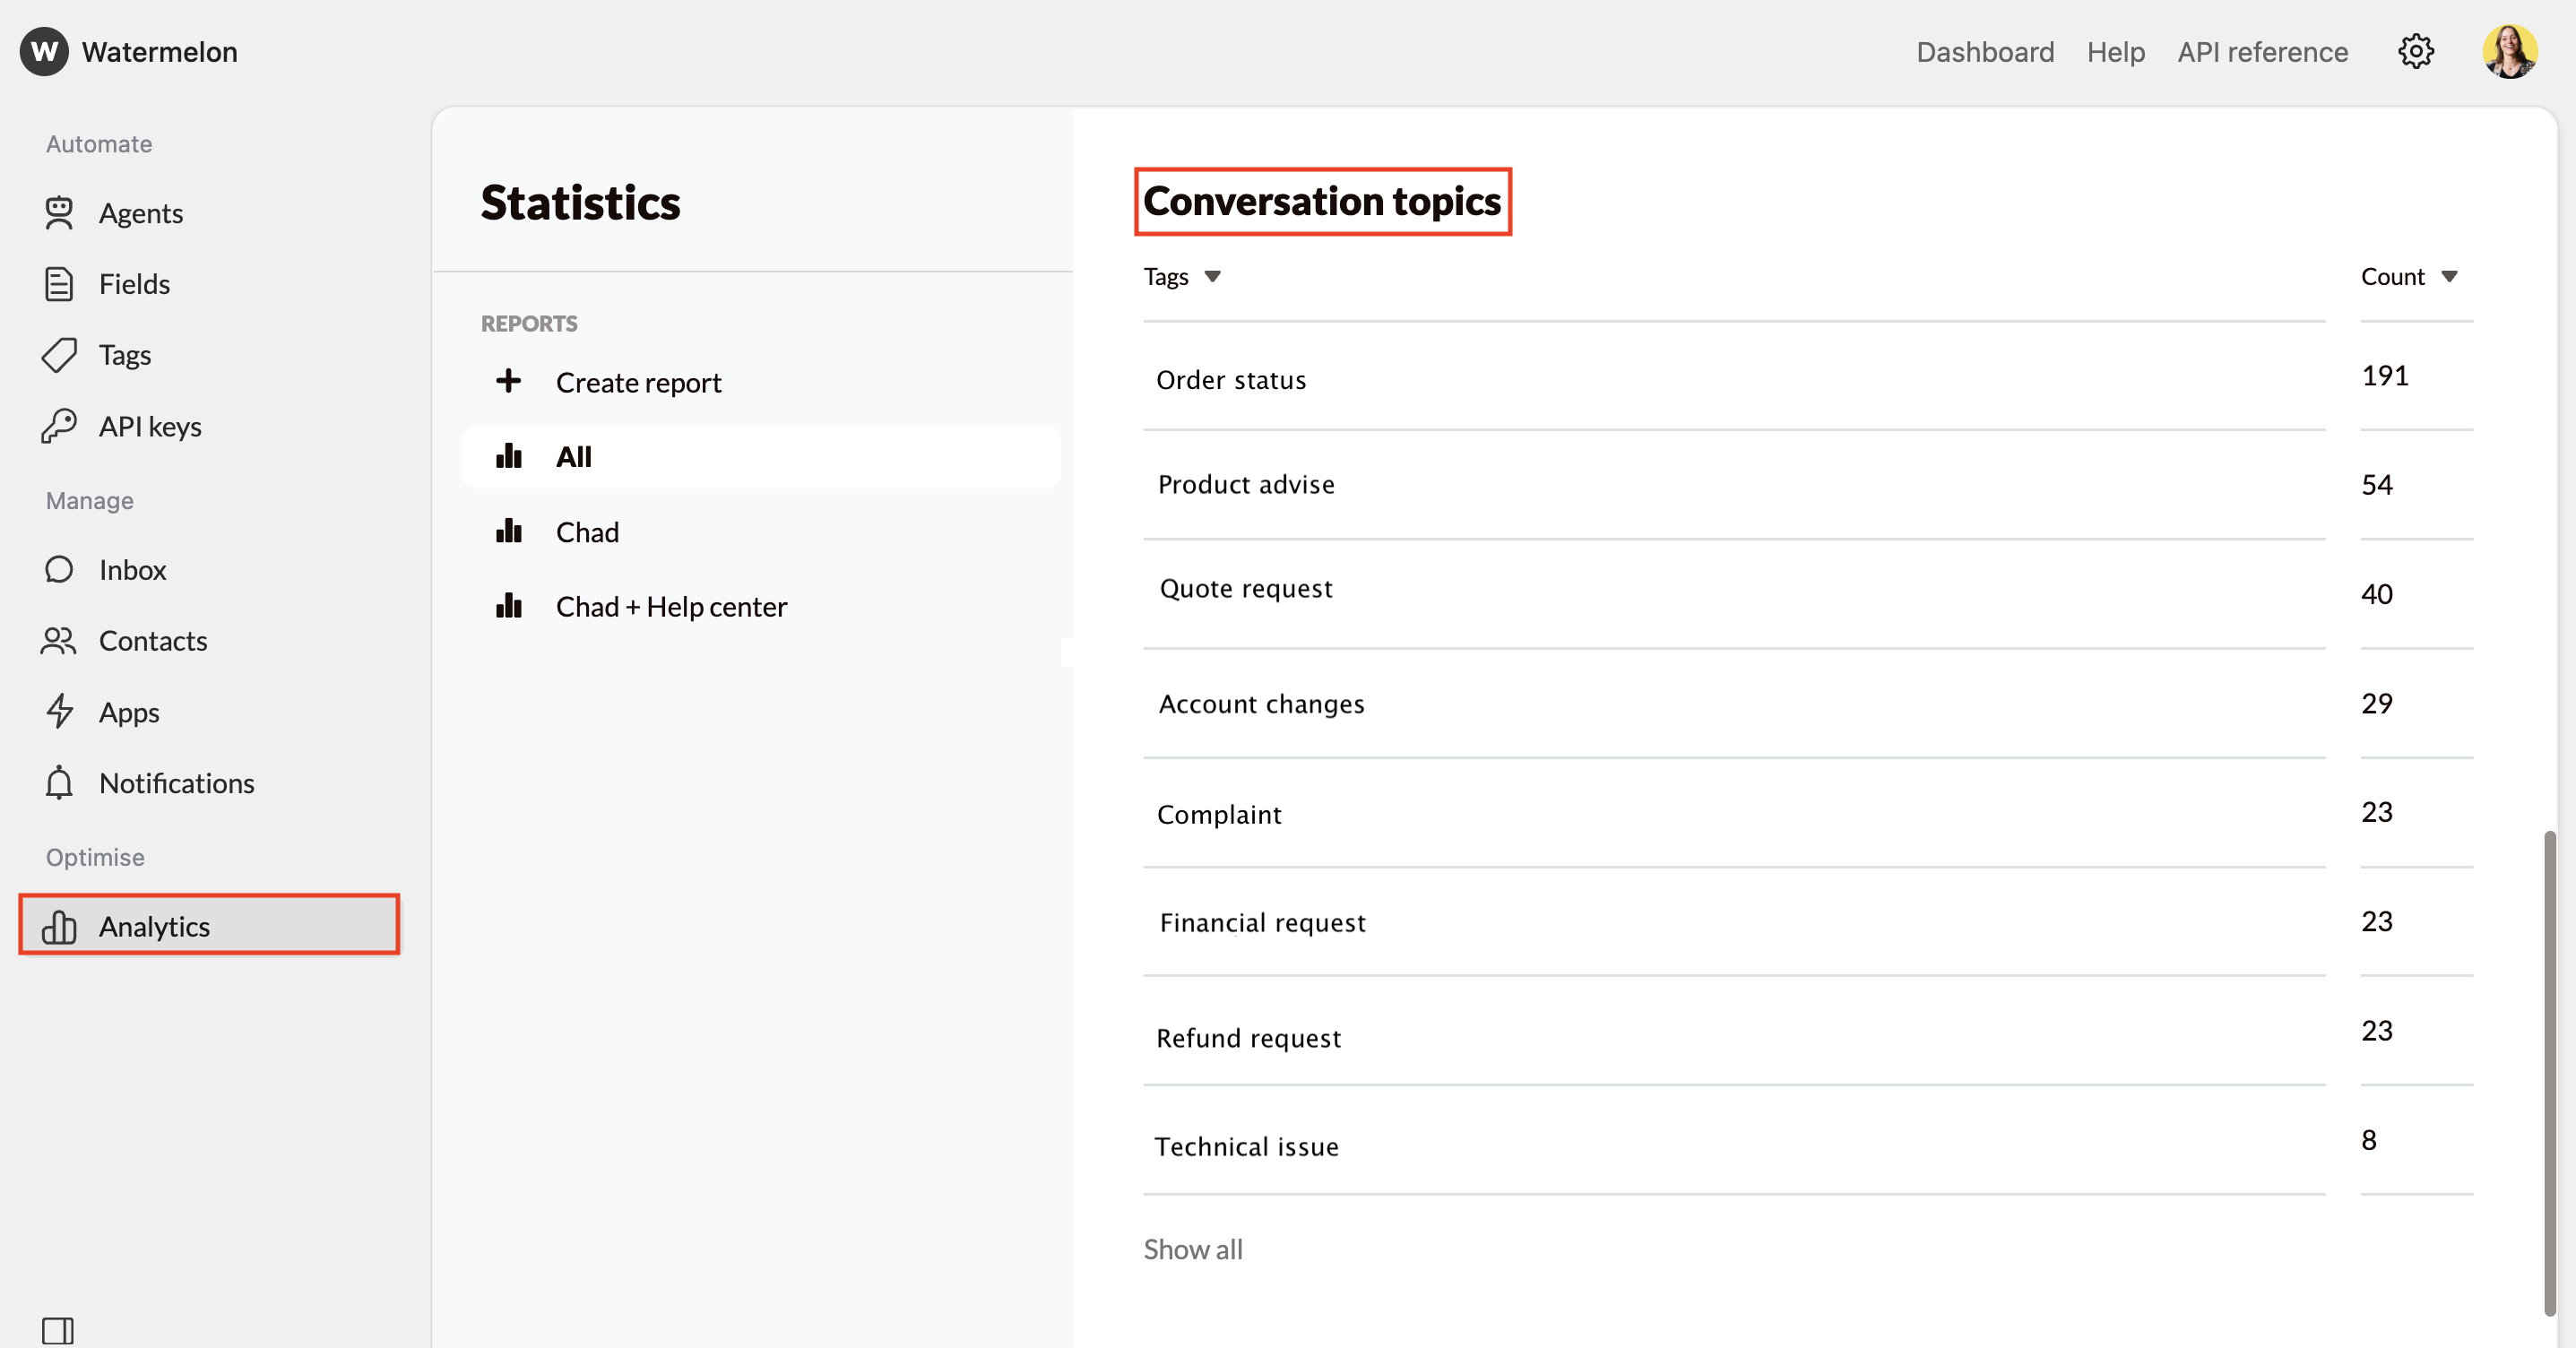Image resolution: width=2576 pixels, height=1348 pixels.
Task: Open the API keys page
Action: tap(150, 427)
